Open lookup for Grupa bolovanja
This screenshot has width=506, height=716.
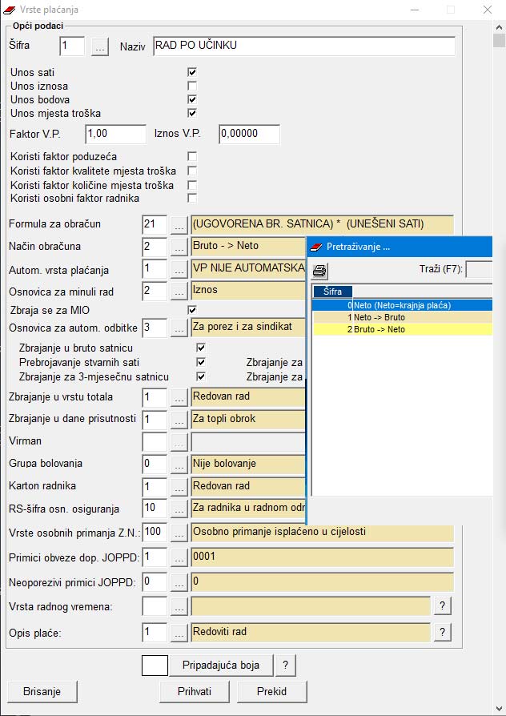(x=179, y=465)
